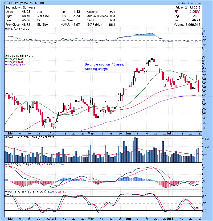This screenshot has width=213, height=221.
Task: Click the volume bars icon in volume panel
Action: (x=6, y=137)
